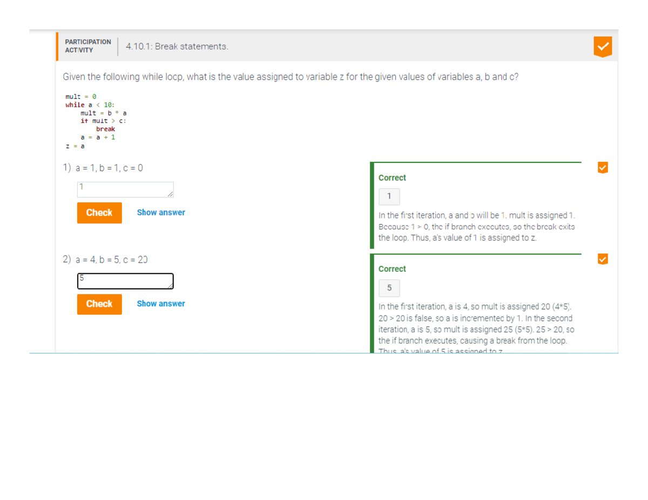Click the revealed answer box showing 1

(x=389, y=196)
